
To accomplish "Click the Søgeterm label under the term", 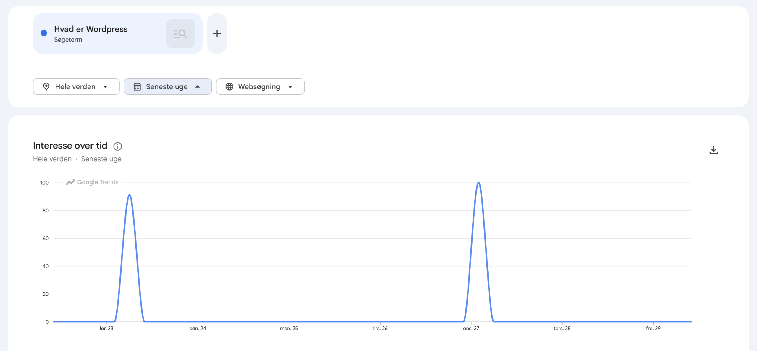I will [68, 40].
